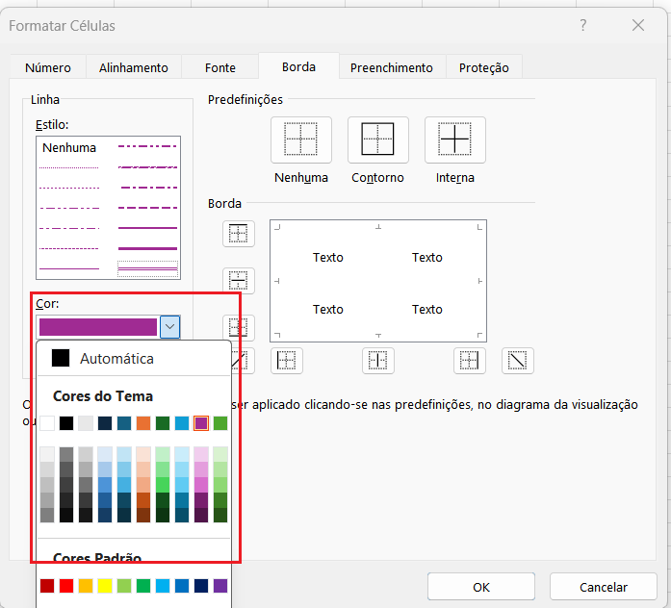Choose the Automática color option

point(116,358)
